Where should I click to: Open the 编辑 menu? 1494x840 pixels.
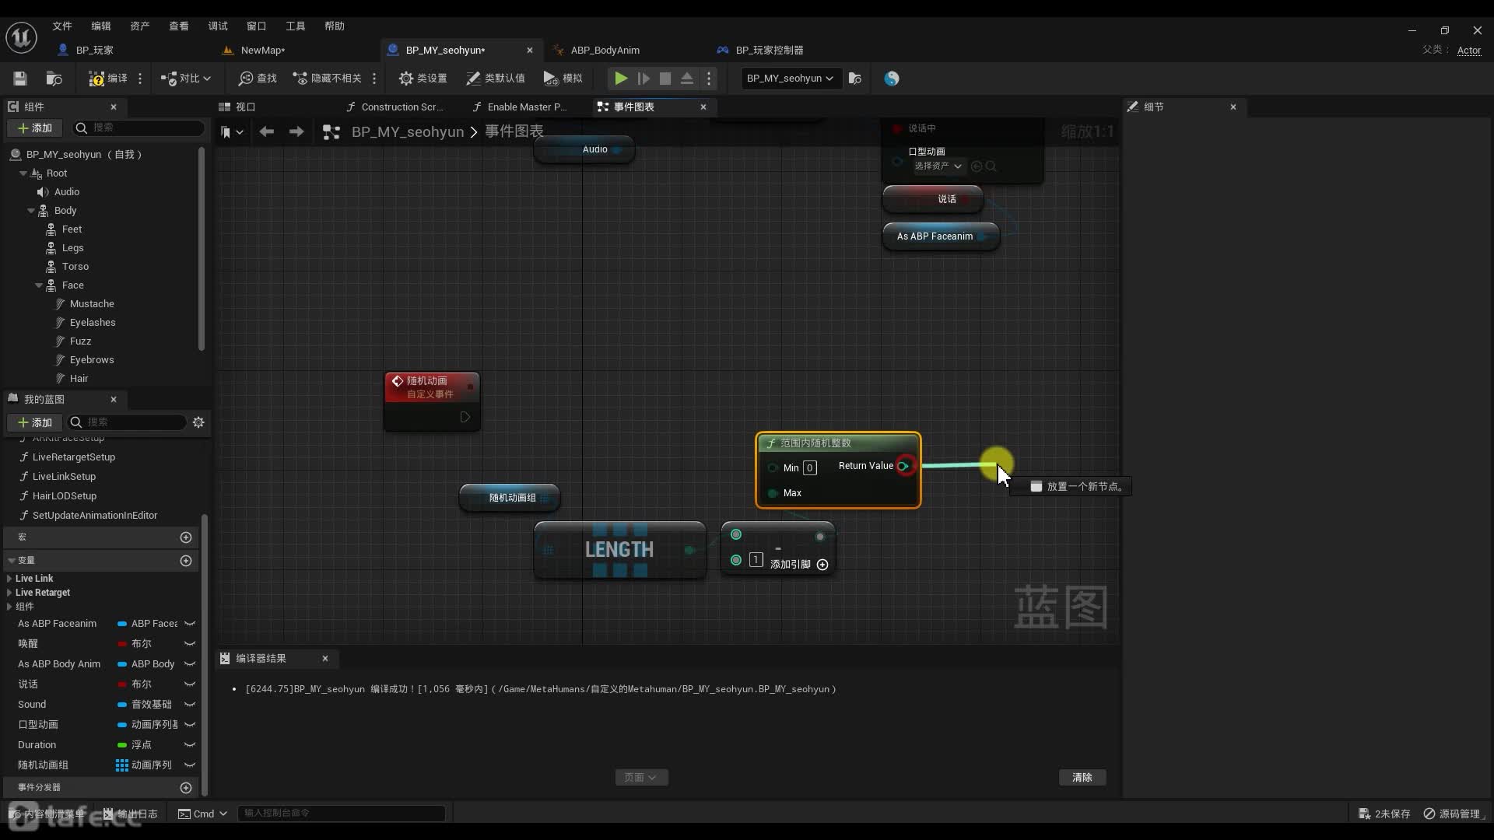click(x=101, y=26)
